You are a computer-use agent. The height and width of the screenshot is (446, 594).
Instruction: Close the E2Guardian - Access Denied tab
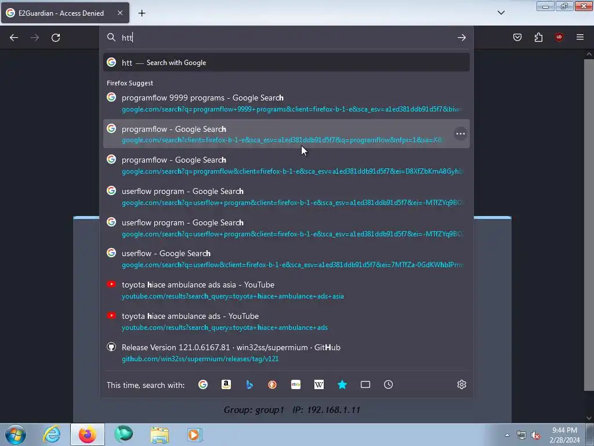pos(119,13)
